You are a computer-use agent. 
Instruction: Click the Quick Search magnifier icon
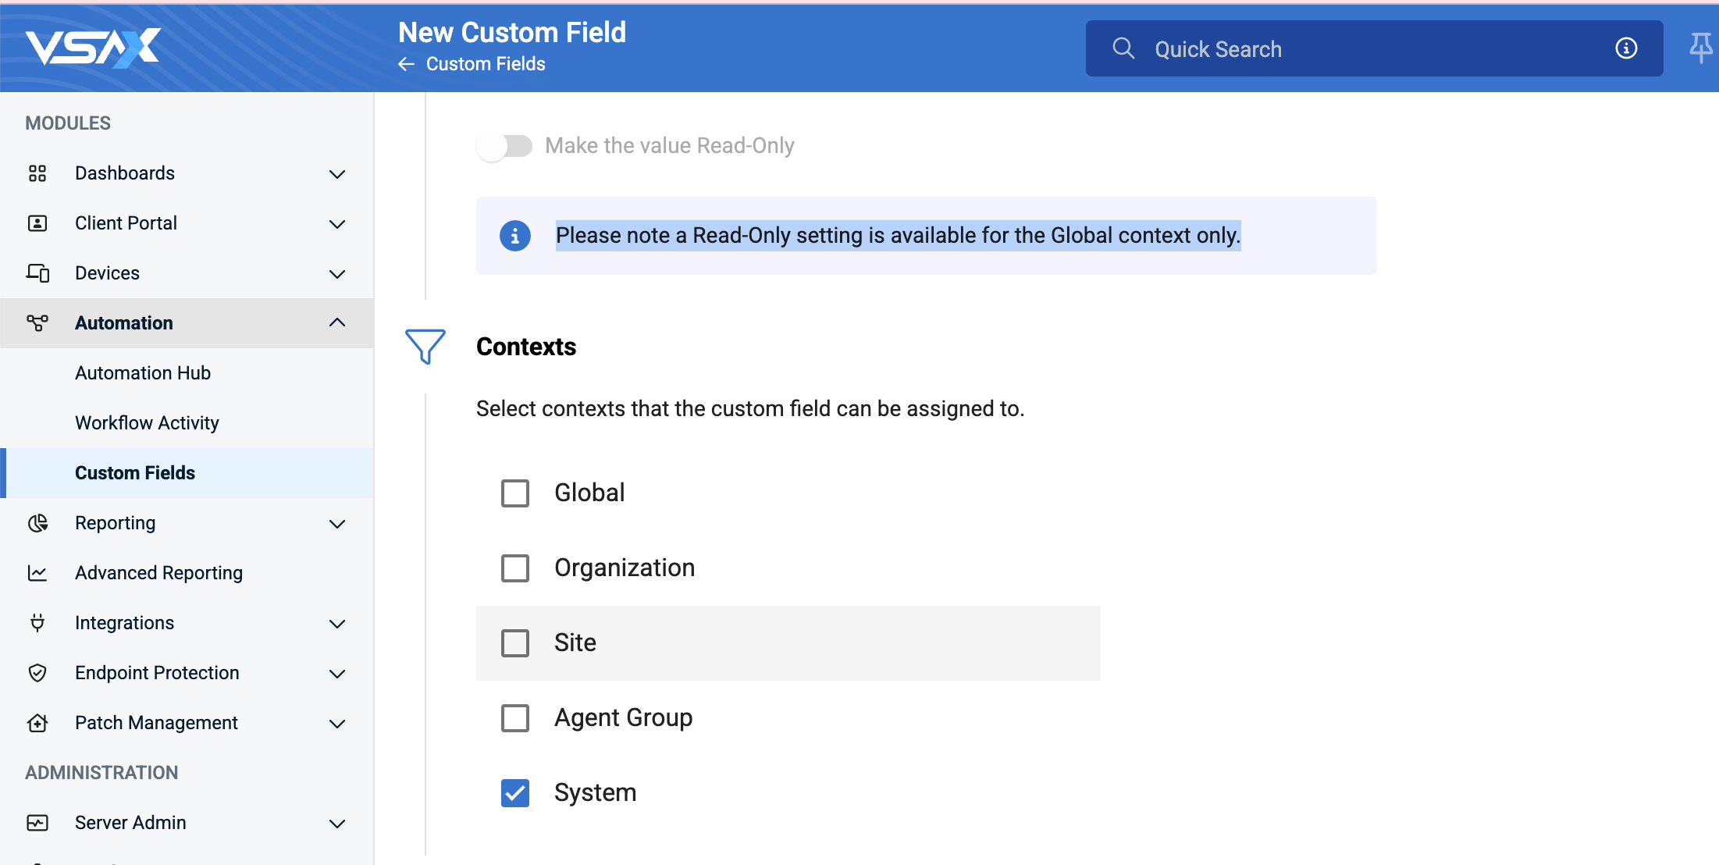point(1123,48)
